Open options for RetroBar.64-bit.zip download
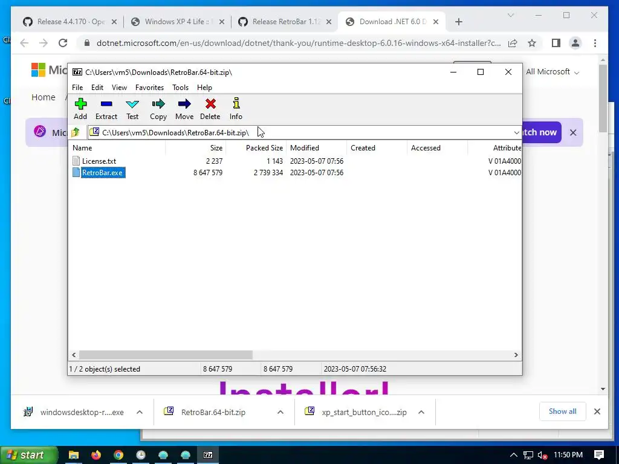 pyautogui.click(x=280, y=412)
